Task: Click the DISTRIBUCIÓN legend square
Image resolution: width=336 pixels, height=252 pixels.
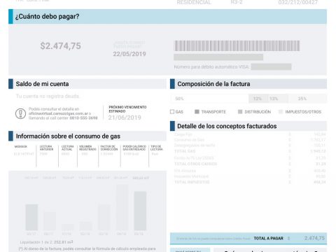Action: (x=240, y=112)
